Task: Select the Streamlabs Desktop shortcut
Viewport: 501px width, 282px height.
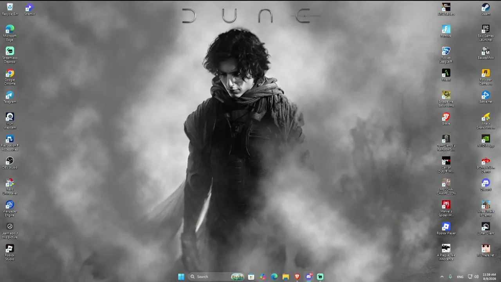Action: tap(10, 55)
